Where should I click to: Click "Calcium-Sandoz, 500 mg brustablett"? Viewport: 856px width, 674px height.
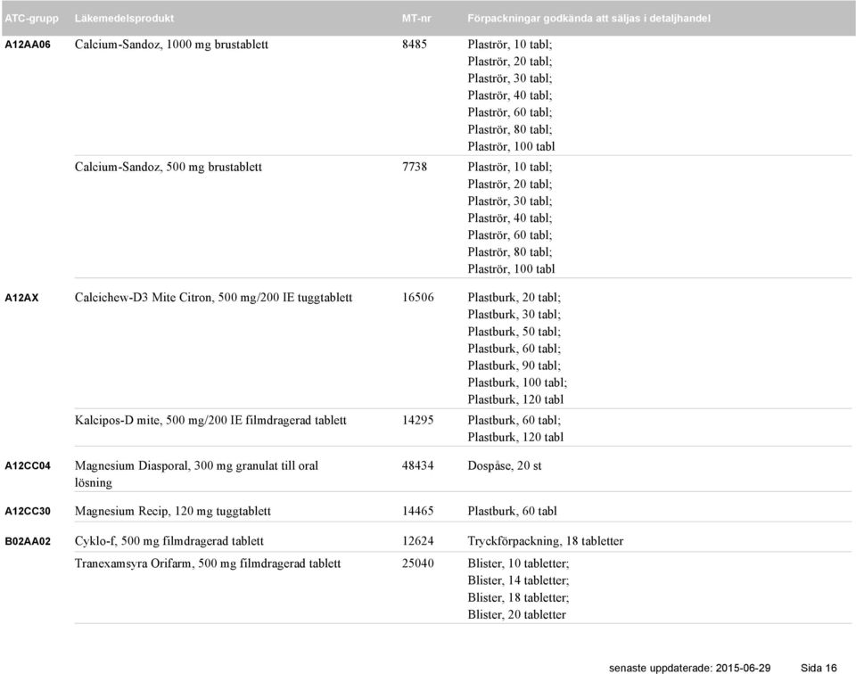tap(169, 167)
